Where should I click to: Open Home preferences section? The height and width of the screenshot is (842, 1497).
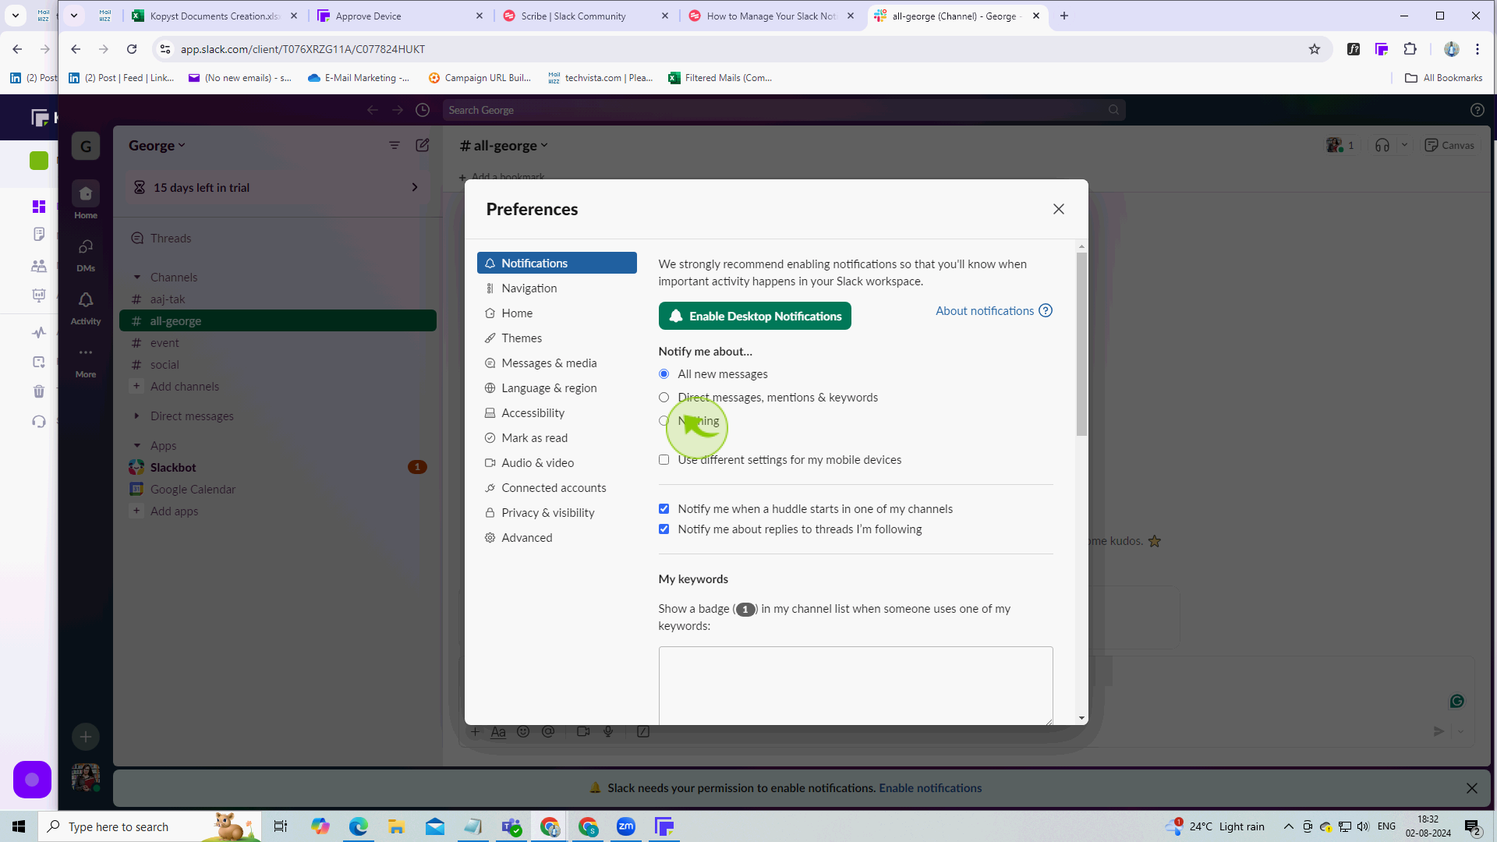pos(557,313)
